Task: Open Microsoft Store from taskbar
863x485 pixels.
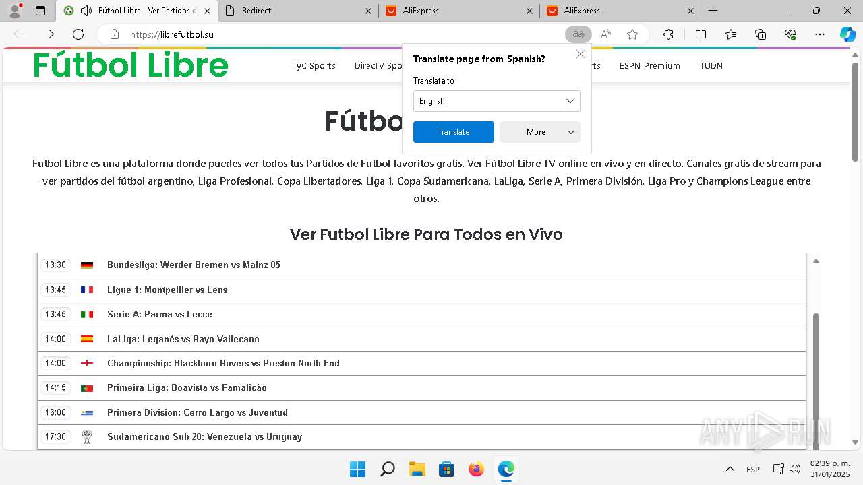Action: (447, 469)
